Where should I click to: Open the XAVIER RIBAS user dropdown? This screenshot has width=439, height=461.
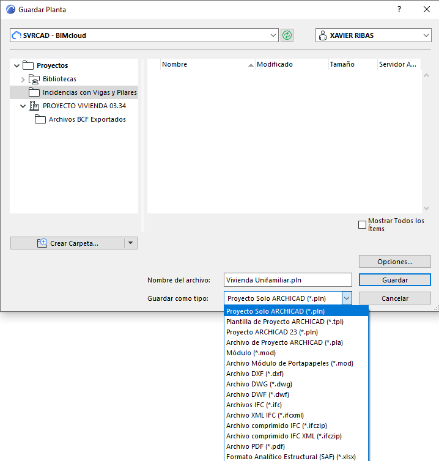tap(426, 35)
